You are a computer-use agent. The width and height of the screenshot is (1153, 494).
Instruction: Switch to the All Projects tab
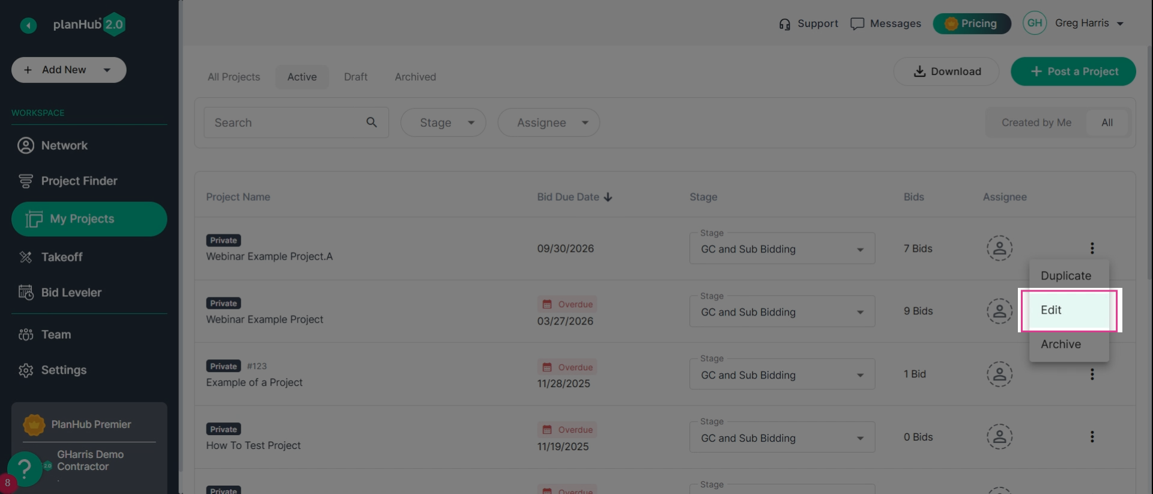[234, 77]
